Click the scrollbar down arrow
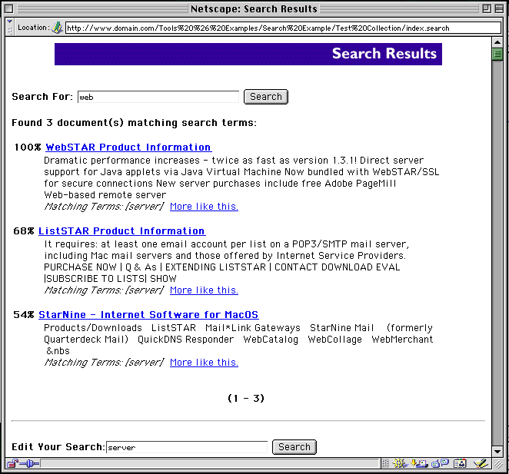 click(497, 451)
